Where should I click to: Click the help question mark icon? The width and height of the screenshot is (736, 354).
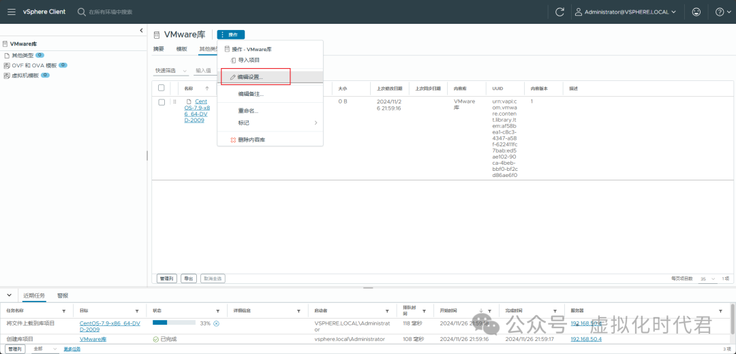(719, 12)
